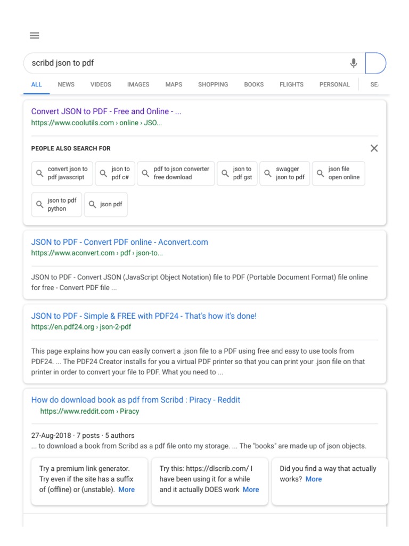The height and width of the screenshot is (546, 409).
Task: Expand 'More' on the dlscrib.com answer
Action: click(251, 489)
